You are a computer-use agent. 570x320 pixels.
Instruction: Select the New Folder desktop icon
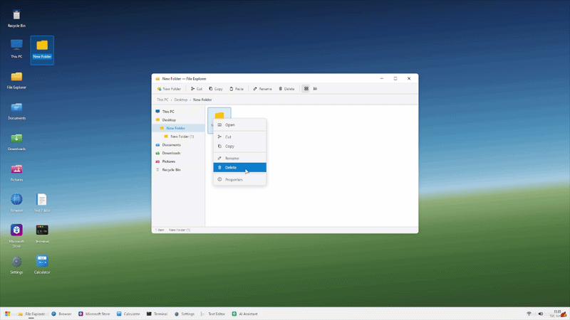pyautogui.click(x=42, y=50)
